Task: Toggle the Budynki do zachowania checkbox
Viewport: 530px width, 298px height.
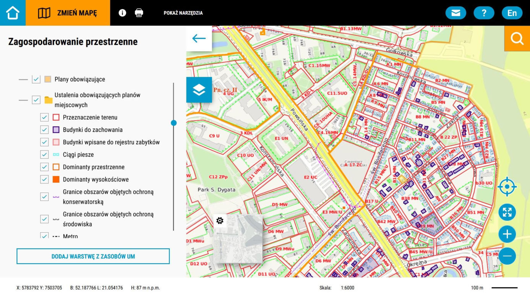Action: (x=44, y=130)
